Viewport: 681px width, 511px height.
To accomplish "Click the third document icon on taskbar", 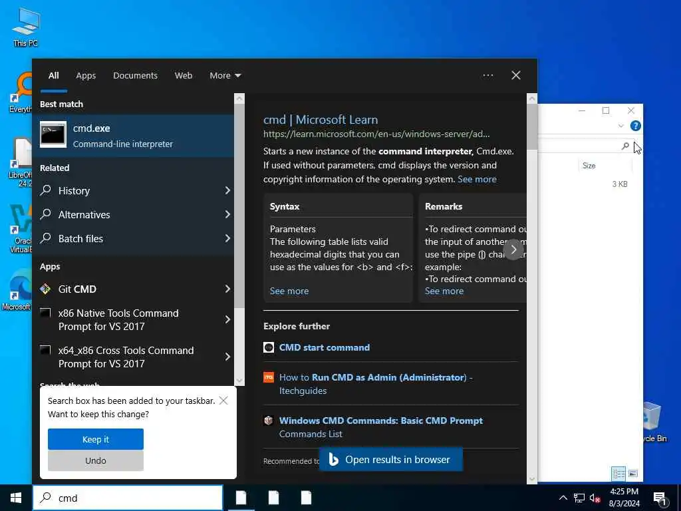I will pyautogui.click(x=306, y=498).
